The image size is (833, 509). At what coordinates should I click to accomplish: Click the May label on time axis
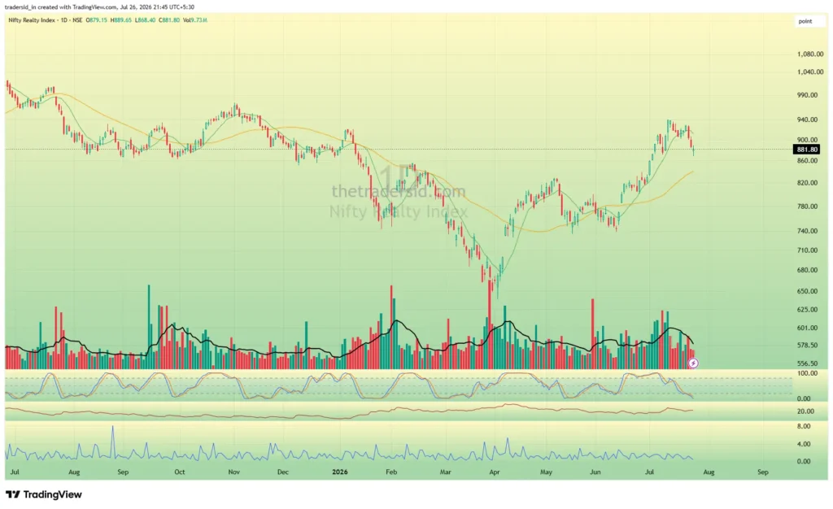point(546,472)
